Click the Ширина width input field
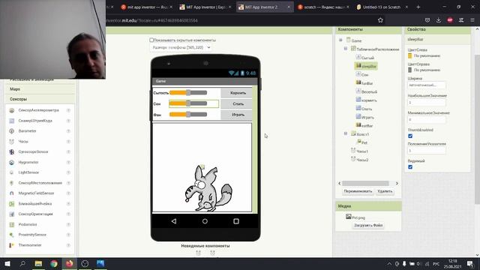Viewport: 480px width, 270px height. coord(427,85)
